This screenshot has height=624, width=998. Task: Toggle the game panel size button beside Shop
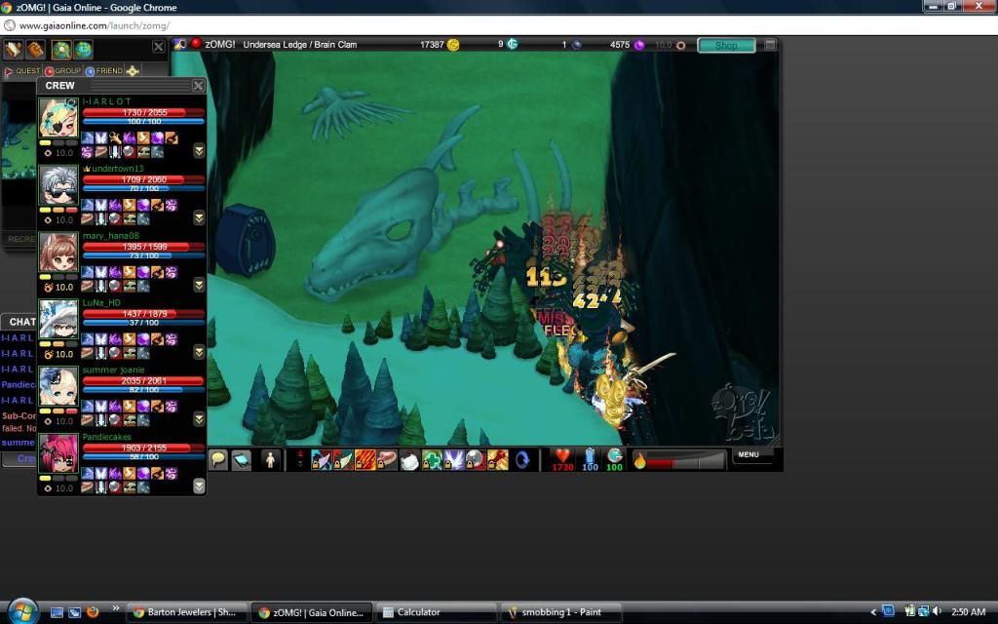(x=770, y=45)
